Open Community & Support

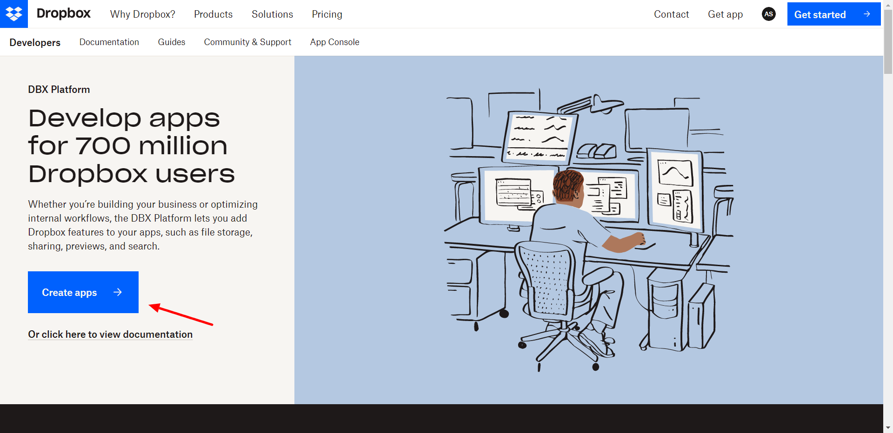coord(248,42)
